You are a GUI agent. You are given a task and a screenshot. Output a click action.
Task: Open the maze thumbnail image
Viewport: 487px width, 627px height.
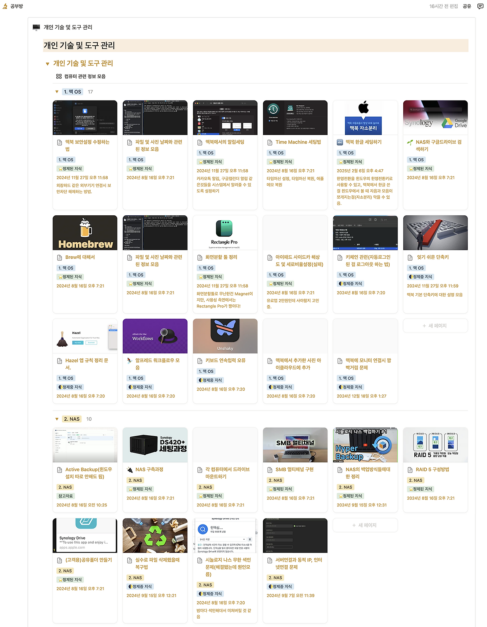click(x=435, y=232)
